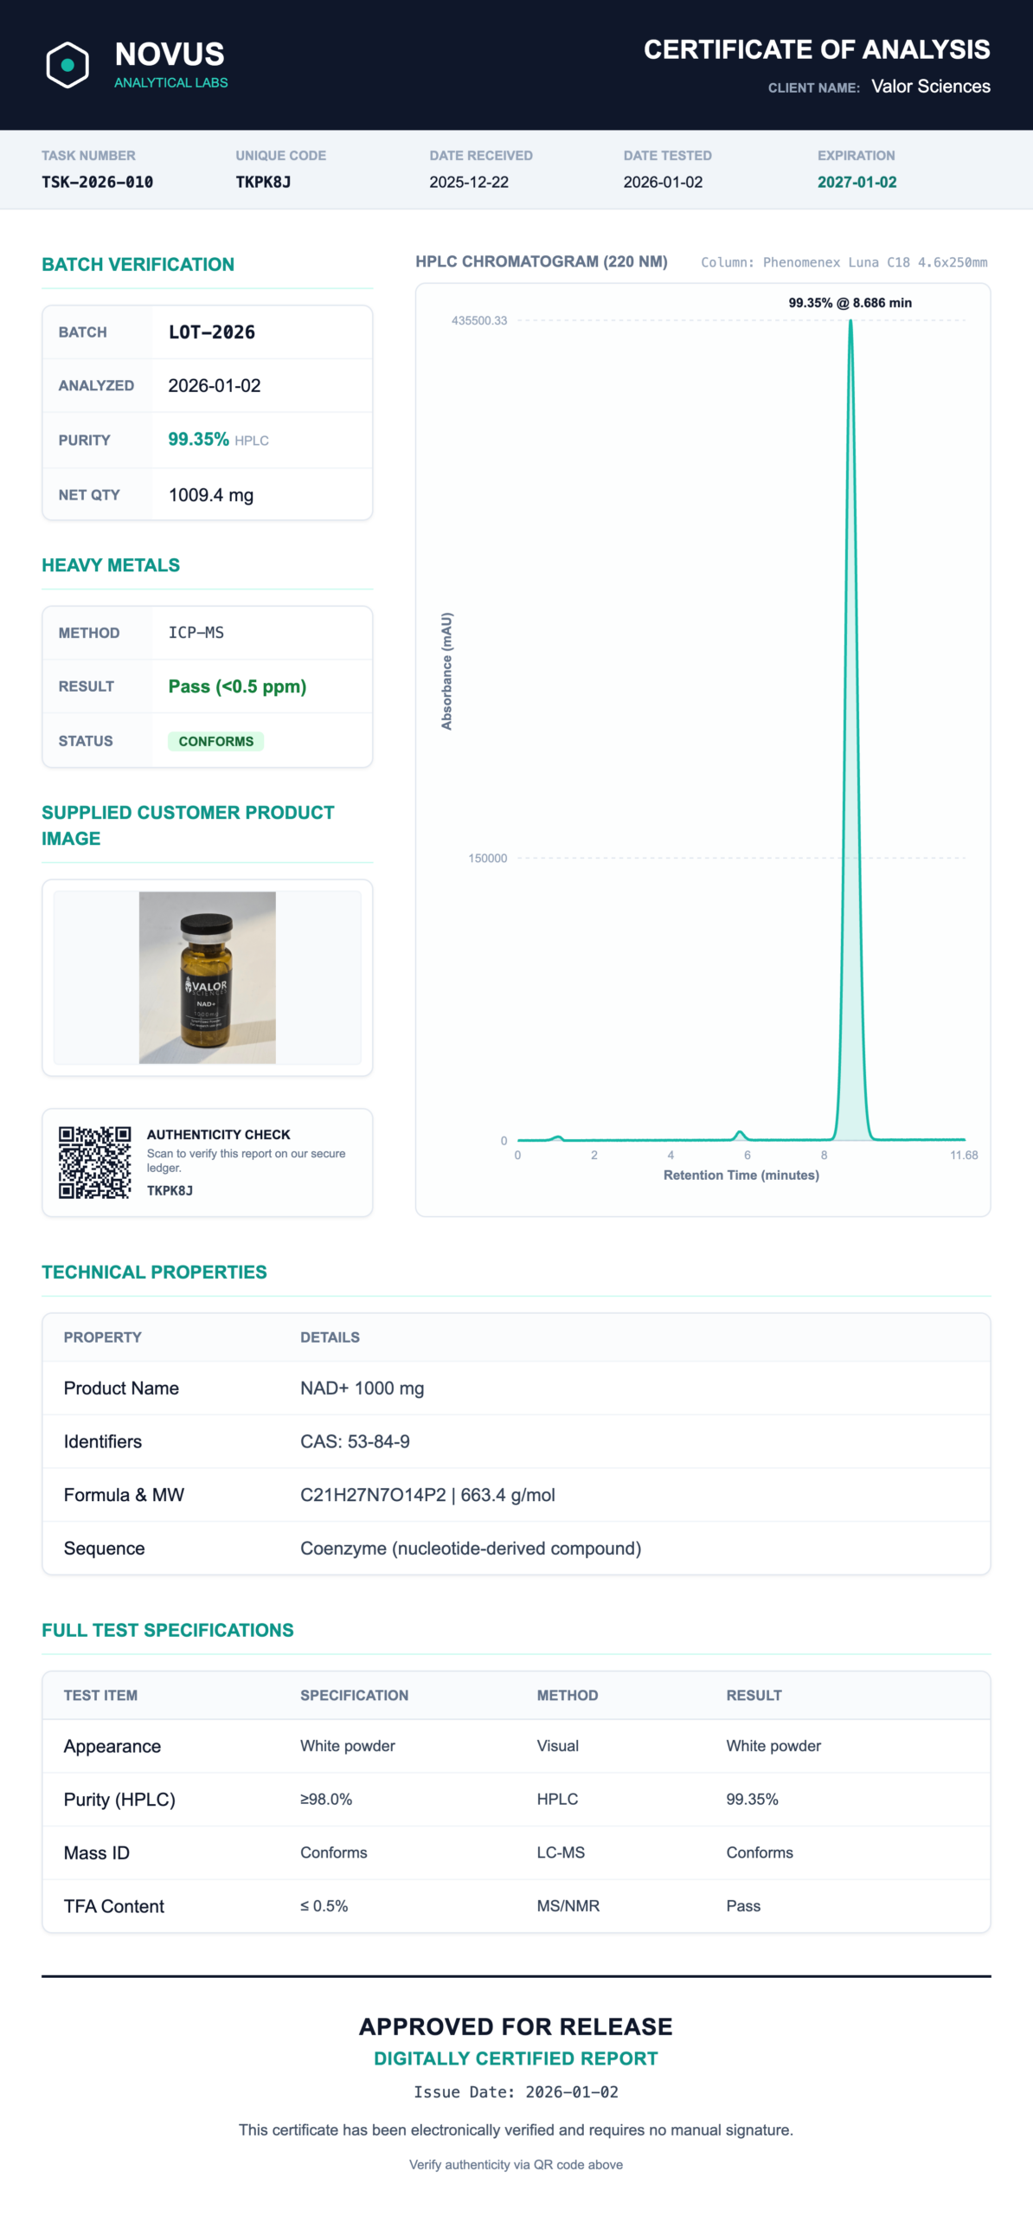Click the Heavy Metals section heading
Viewport: 1033px width, 2216px height.
111,565
